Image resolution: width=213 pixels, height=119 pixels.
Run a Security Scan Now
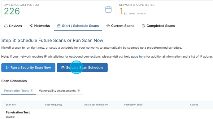(28, 68)
